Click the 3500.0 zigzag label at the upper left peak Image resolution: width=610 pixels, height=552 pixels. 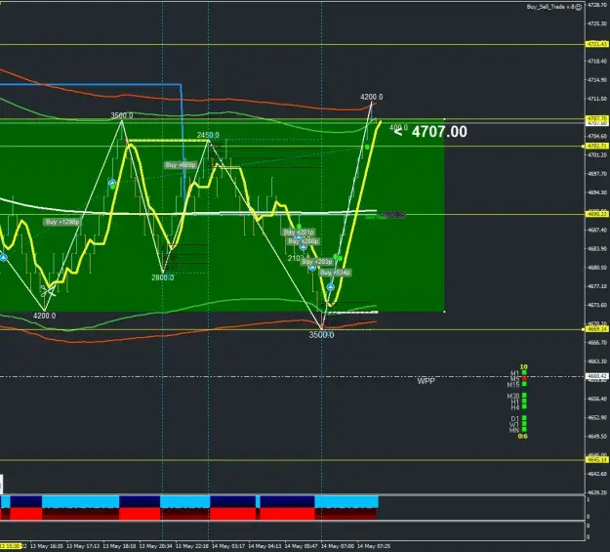122,115
